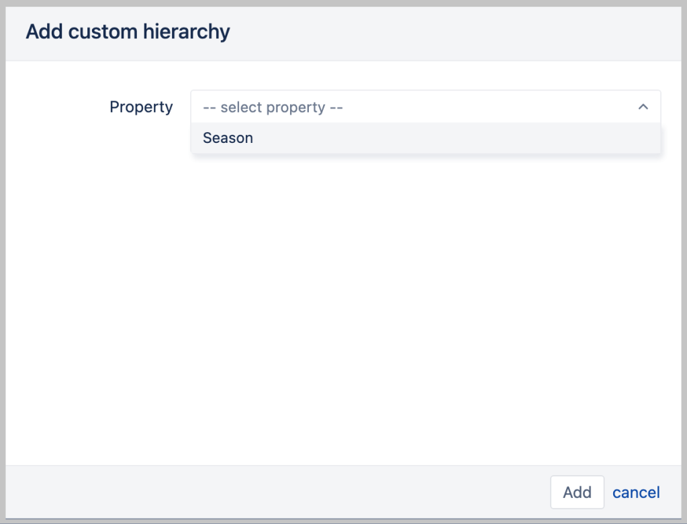
Task: Click the blue cancel text
Action: (x=636, y=492)
